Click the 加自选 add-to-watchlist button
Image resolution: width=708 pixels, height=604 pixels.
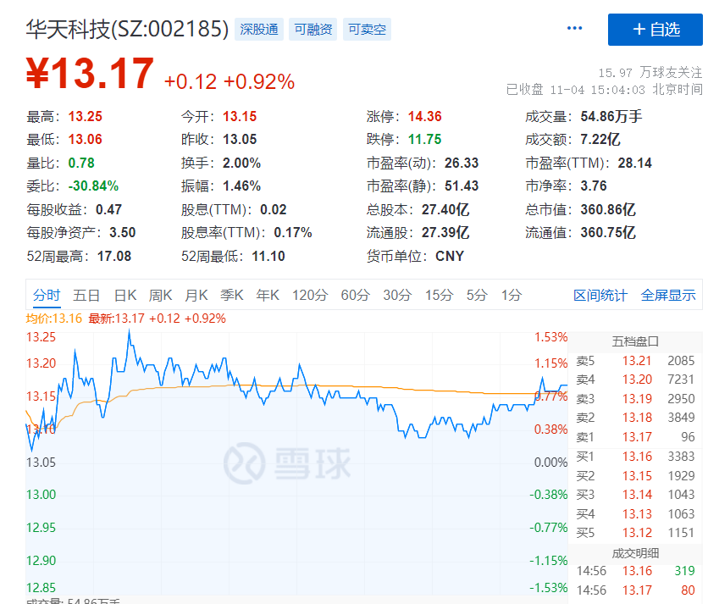(655, 28)
